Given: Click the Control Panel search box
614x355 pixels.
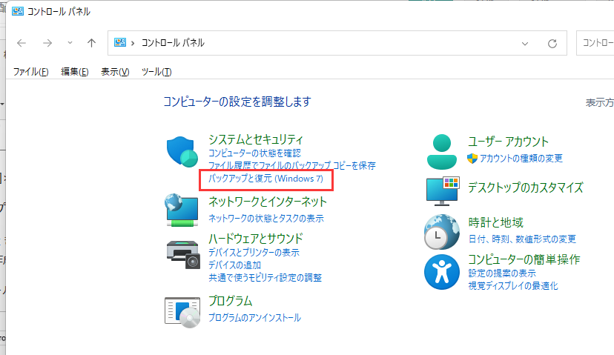Looking at the screenshot, I should (x=595, y=43).
